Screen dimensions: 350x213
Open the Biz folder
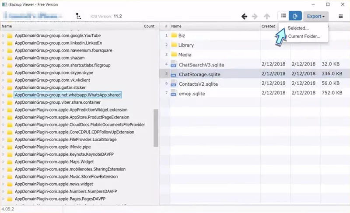182,35
